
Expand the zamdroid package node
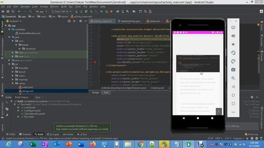(x=20, y=49)
